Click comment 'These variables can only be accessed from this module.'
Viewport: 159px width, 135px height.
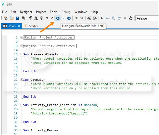[81, 88]
